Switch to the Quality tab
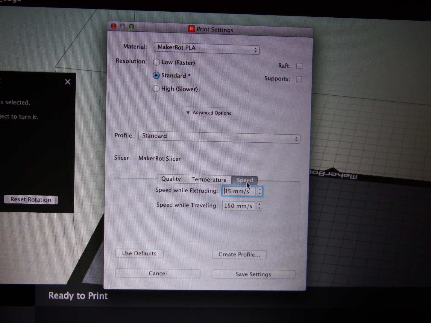The height and width of the screenshot is (323, 431). [x=171, y=179]
